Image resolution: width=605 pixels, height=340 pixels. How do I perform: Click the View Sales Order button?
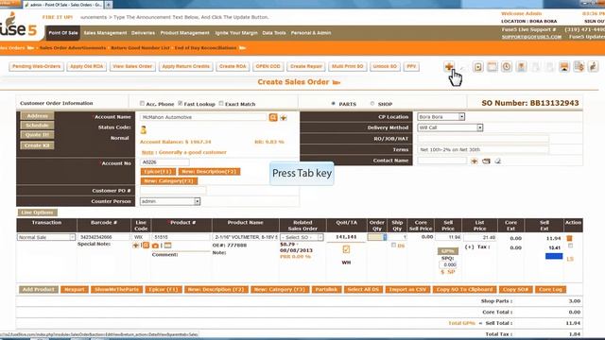tap(132, 67)
